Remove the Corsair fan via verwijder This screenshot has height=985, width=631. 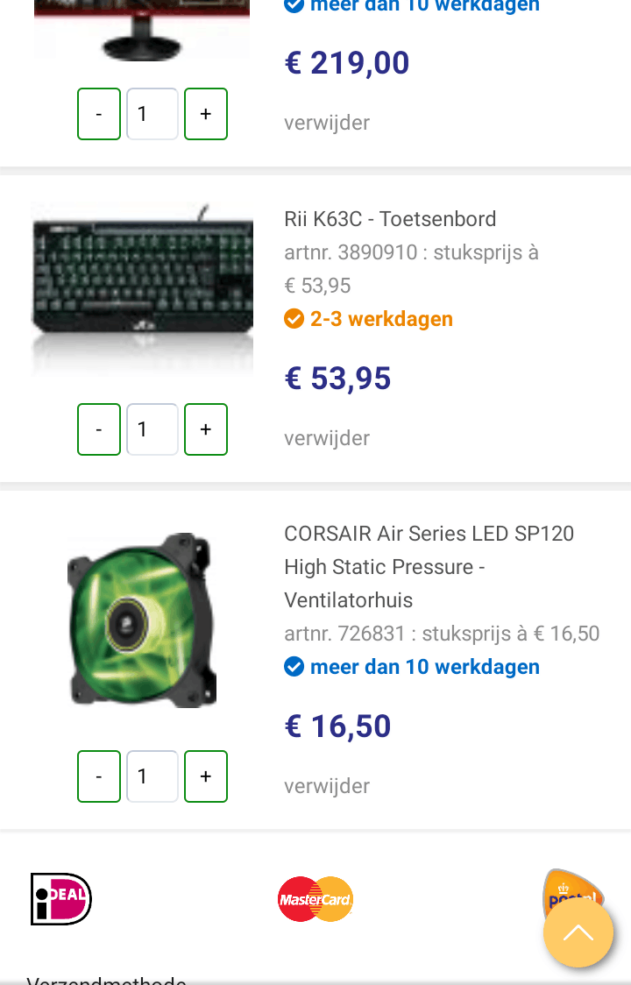tap(326, 785)
